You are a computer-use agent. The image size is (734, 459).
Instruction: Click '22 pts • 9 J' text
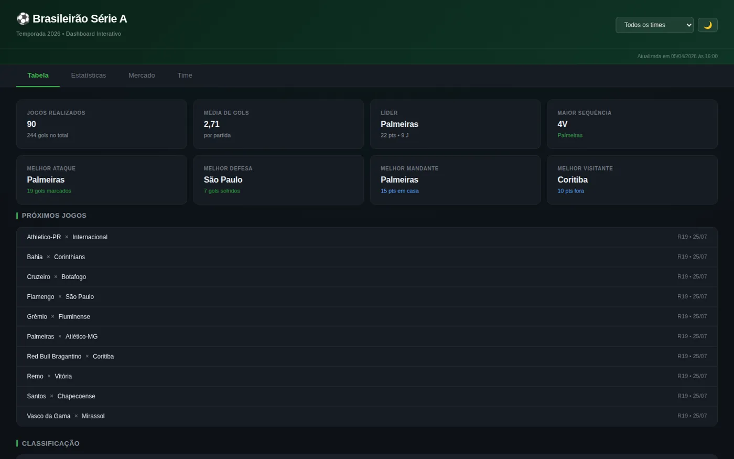pos(394,135)
